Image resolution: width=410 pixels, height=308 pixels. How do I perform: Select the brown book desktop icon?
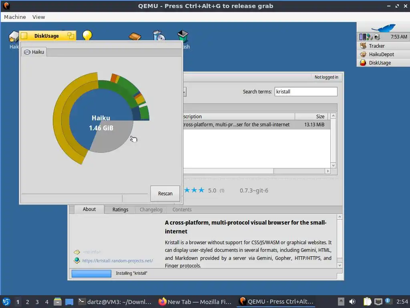(135, 36)
